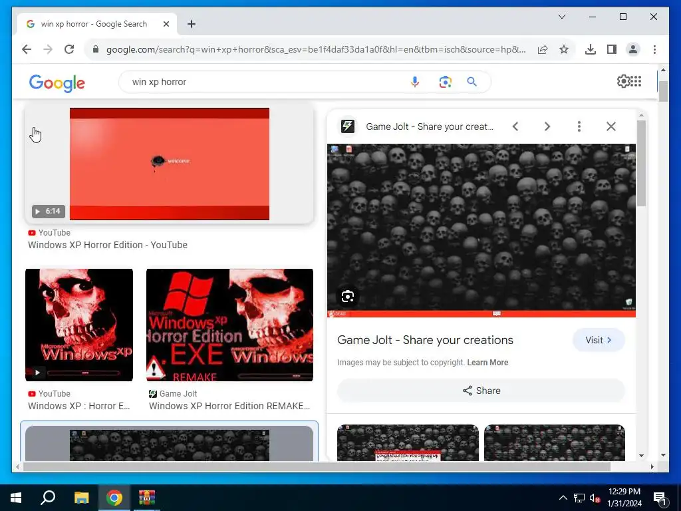The height and width of the screenshot is (511, 681).
Task: Click the horizontal scrollbar at page bottom
Action: pyautogui.click(x=317, y=466)
